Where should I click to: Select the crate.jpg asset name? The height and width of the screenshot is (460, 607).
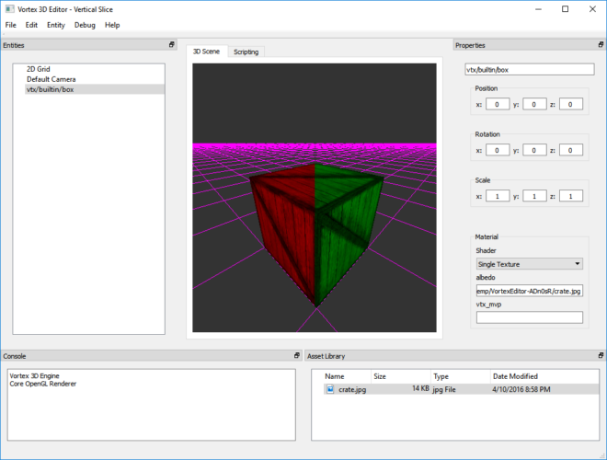click(352, 389)
